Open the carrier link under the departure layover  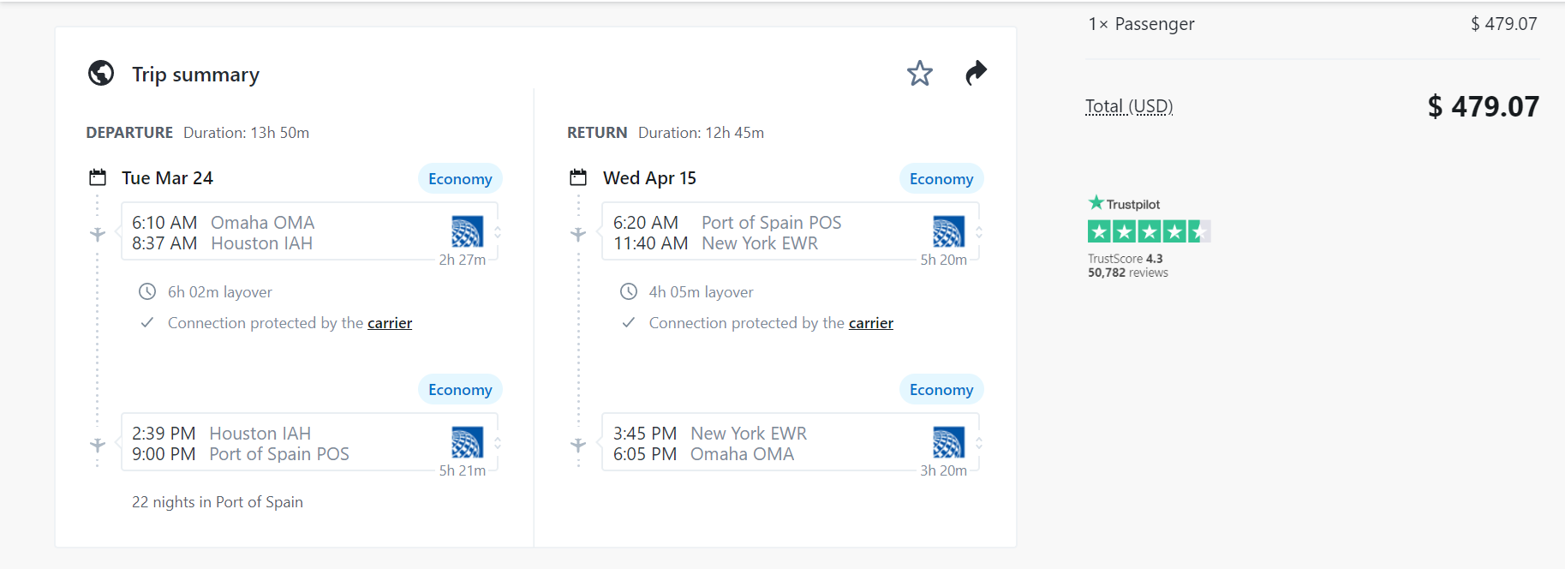[x=390, y=323]
